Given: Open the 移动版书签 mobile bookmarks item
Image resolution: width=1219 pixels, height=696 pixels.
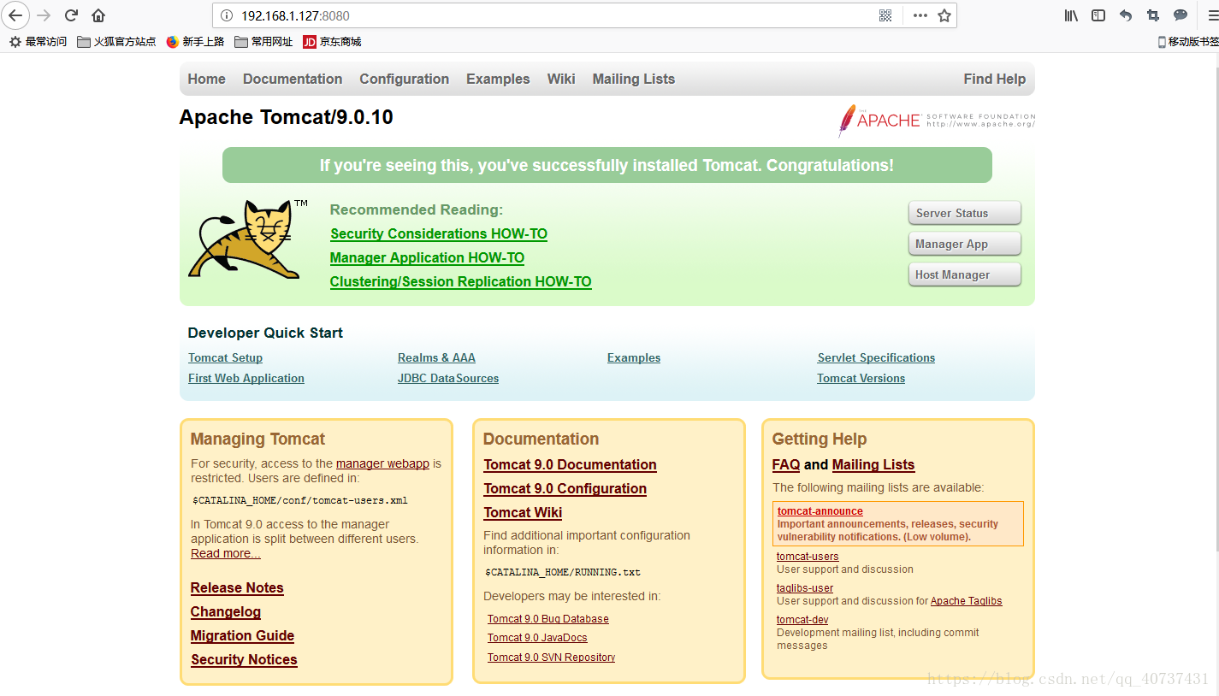Looking at the screenshot, I should pyautogui.click(x=1188, y=41).
